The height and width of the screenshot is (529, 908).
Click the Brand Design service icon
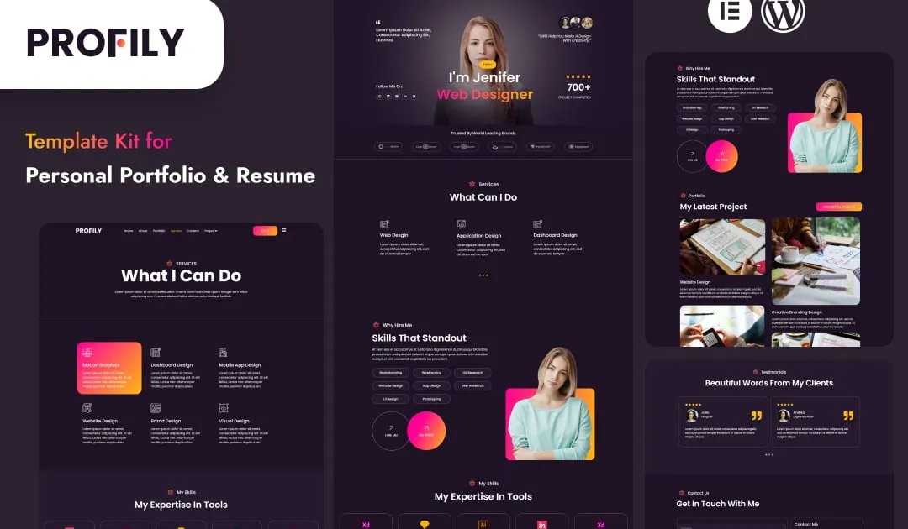(x=156, y=408)
